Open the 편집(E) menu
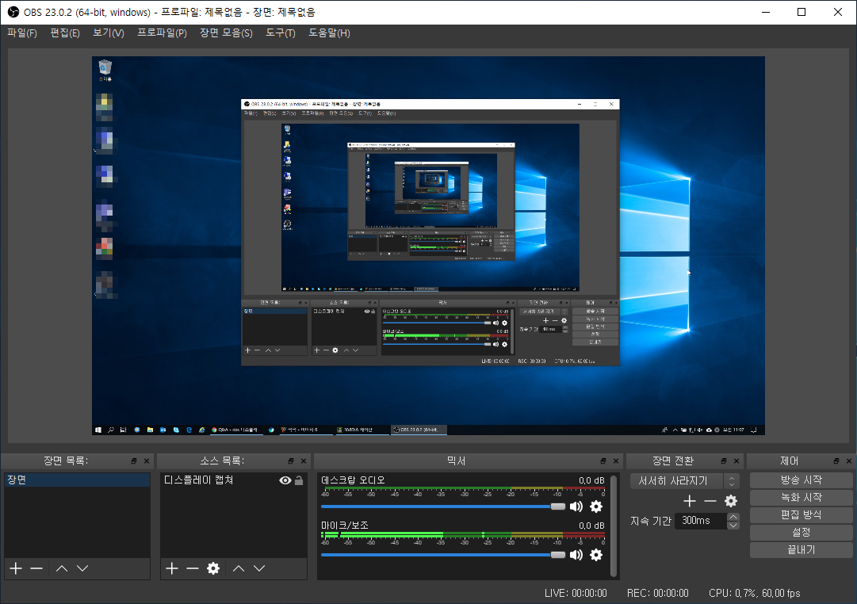857x604 pixels. point(65,33)
